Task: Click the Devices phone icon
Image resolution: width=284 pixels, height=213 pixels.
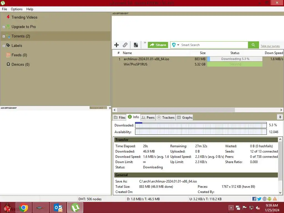Action: point(8,64)
